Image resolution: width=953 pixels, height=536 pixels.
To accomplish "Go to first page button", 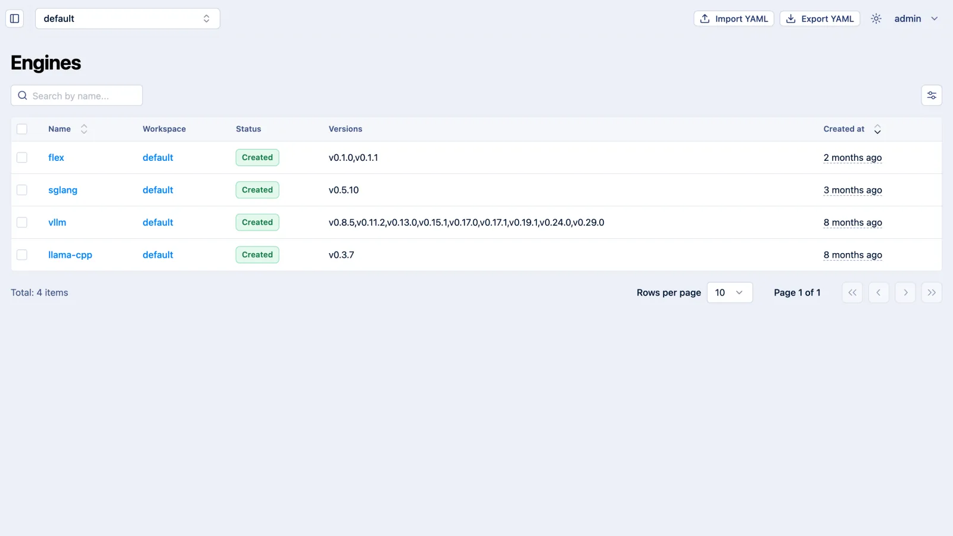I will tap(852, 292).
